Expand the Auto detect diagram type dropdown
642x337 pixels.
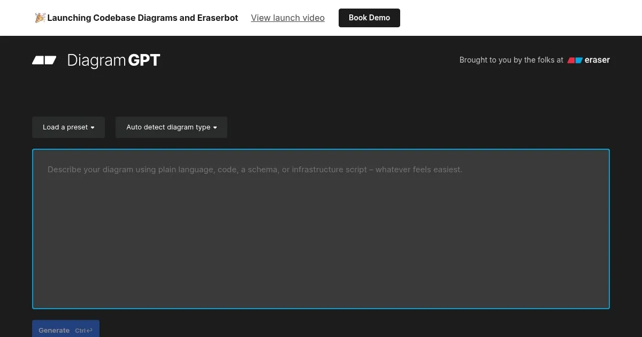pyautogui.click(x=171, y=127)
